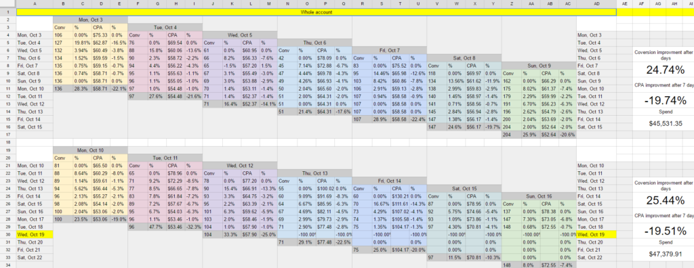Screen dimensions: 694x268
Task: Click the $75.52 CPA cell
Action: tap(400, 66)
